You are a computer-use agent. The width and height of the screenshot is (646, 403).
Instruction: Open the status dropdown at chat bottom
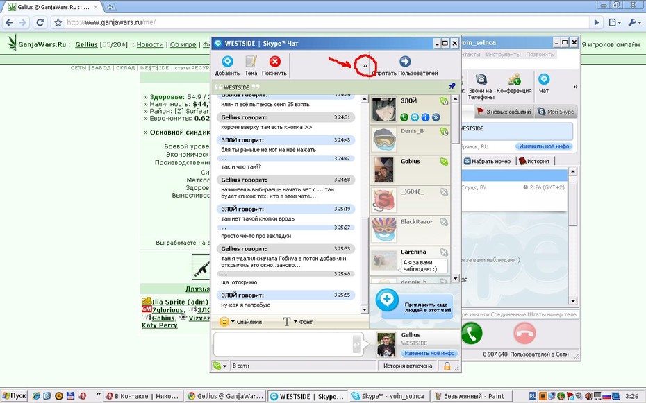click(220, 366)
